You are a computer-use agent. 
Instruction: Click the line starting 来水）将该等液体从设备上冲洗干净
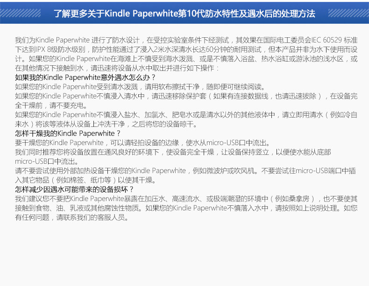coord(106,124)
